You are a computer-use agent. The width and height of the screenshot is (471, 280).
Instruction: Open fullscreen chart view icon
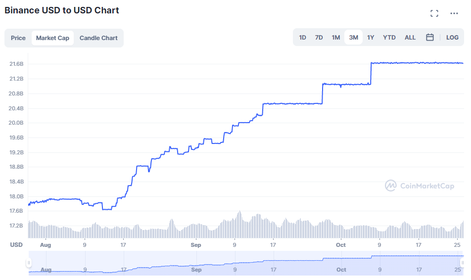click(x=434, y=13)
